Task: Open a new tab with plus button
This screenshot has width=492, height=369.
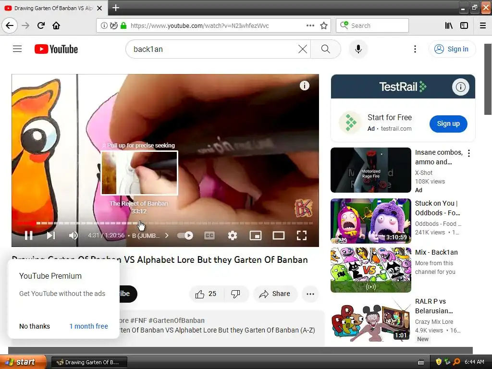Action: pos(115,8)
